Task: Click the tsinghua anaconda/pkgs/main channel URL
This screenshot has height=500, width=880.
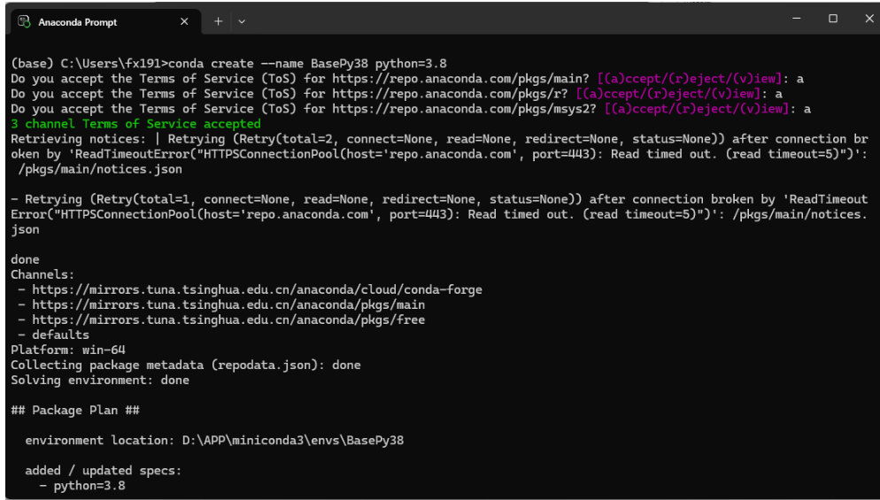Action: click(228, 304)
